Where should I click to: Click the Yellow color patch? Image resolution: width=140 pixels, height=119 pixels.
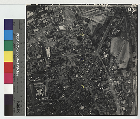tap(8, 57)
